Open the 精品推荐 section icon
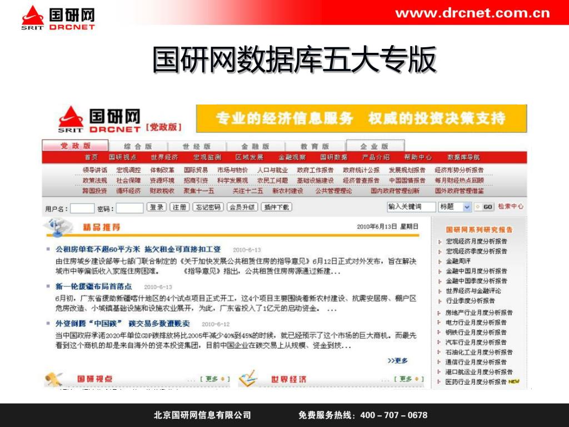This screenshot has height=427, width=569. pos(58,227)
